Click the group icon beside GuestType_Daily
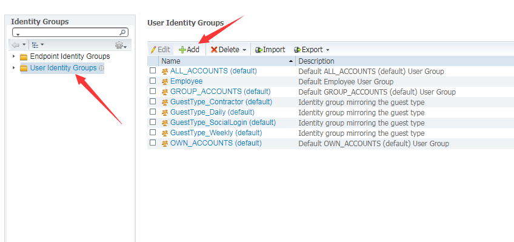The height and width of the screenshot is (242, 514). click(x=164, y=112)
